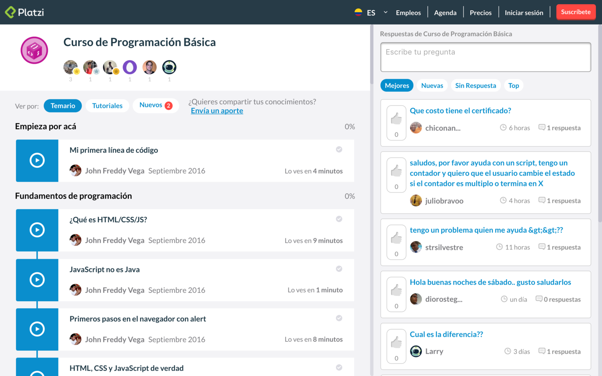
Task: Play Primeros pasos en el navegador video
Action: [37, 329]
